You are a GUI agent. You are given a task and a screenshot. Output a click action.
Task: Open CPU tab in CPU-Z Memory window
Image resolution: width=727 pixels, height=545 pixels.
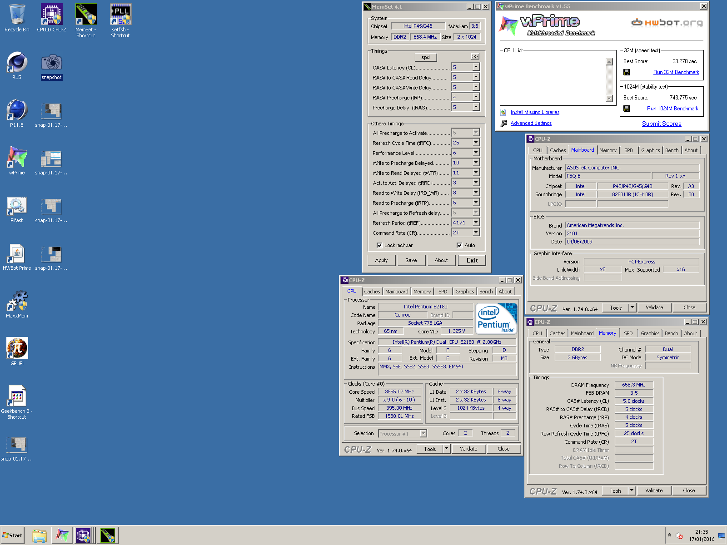[x=537, y=333]
